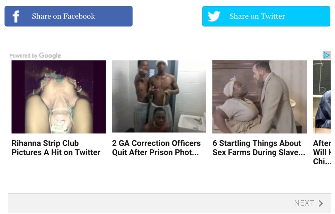This screenshot has width=335, height=214.
Task: Open the Sex Farms article thumbnail image
Action: pos(259,97)
